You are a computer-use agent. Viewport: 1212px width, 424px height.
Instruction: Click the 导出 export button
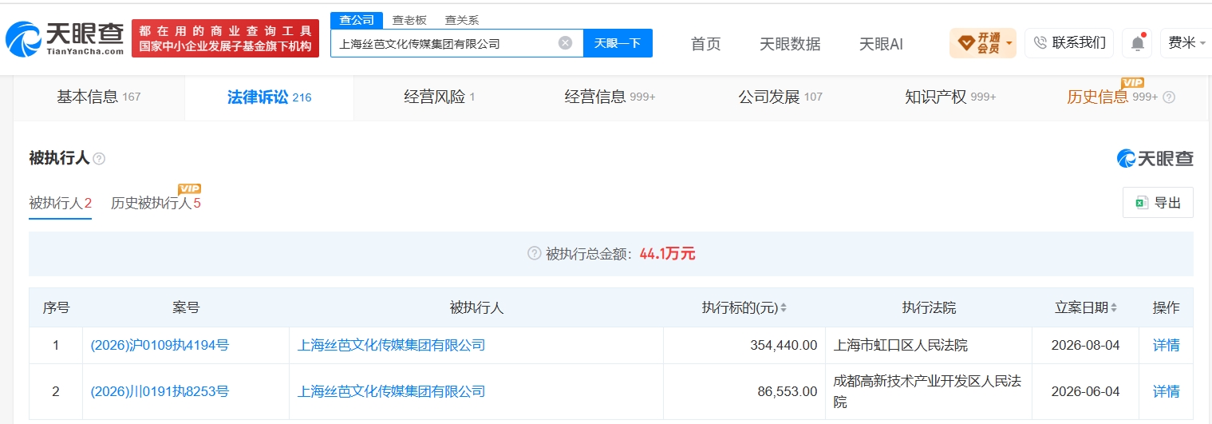pyautogui.click(x=1158, y=203)
